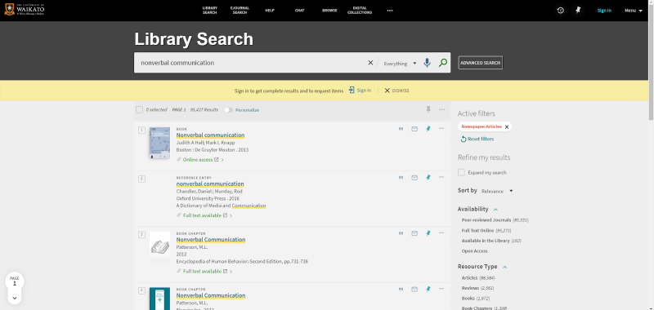Click Advanced Search button
654x310 pixels.
480,63
